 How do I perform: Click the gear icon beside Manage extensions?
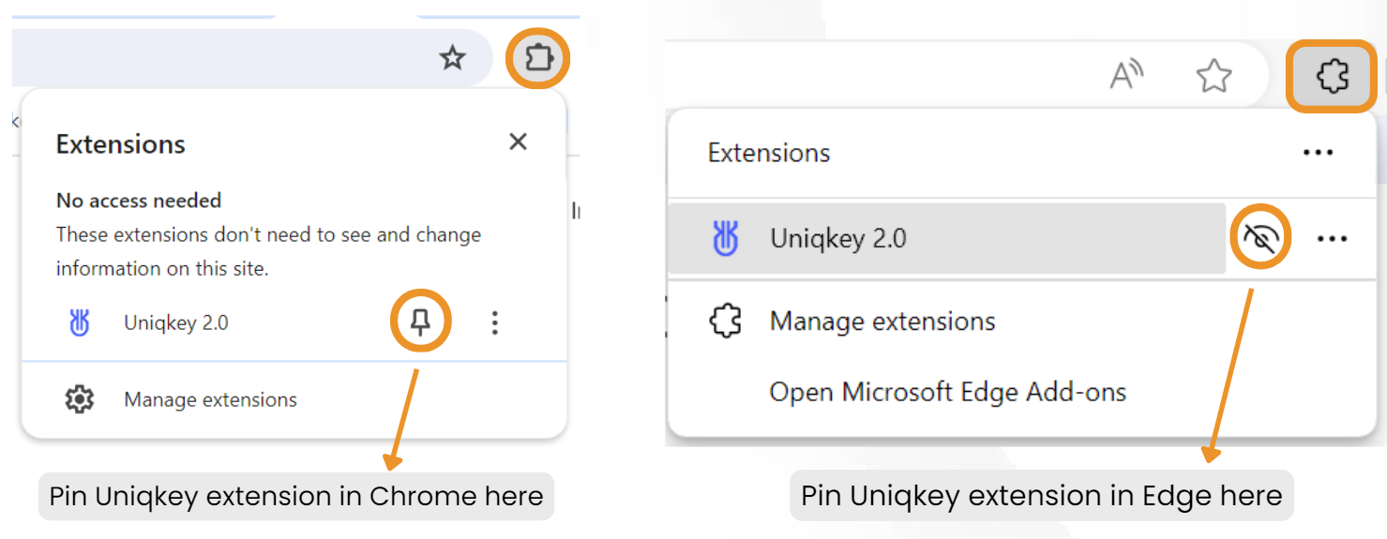[x=80, y=400]
